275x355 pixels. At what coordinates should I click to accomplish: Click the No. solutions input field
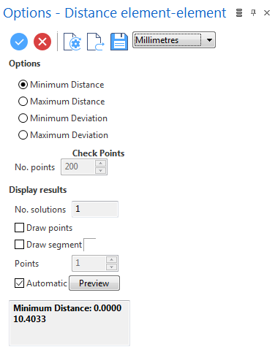point(95,209)
